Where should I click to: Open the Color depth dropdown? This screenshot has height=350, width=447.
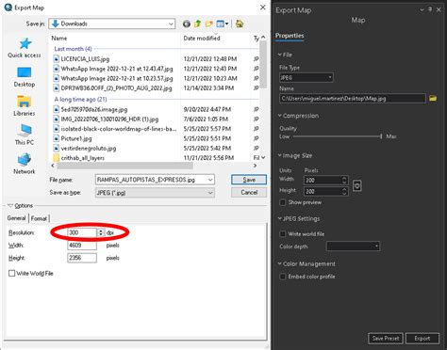[x=353, y=247]
